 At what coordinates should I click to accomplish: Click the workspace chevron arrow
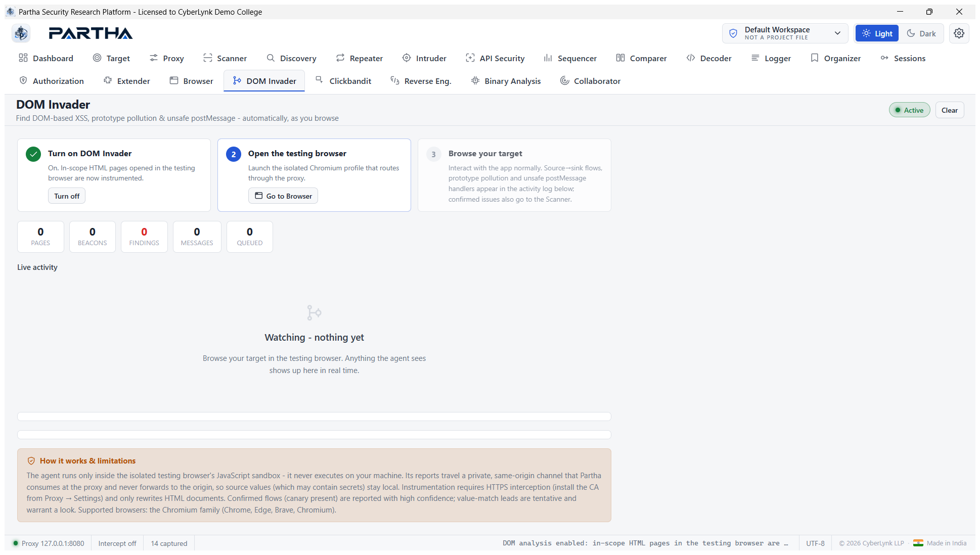pyautogui.click(x=838, y=33)
